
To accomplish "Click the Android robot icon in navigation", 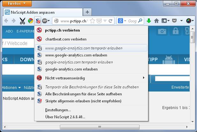I will click(169, 60).
